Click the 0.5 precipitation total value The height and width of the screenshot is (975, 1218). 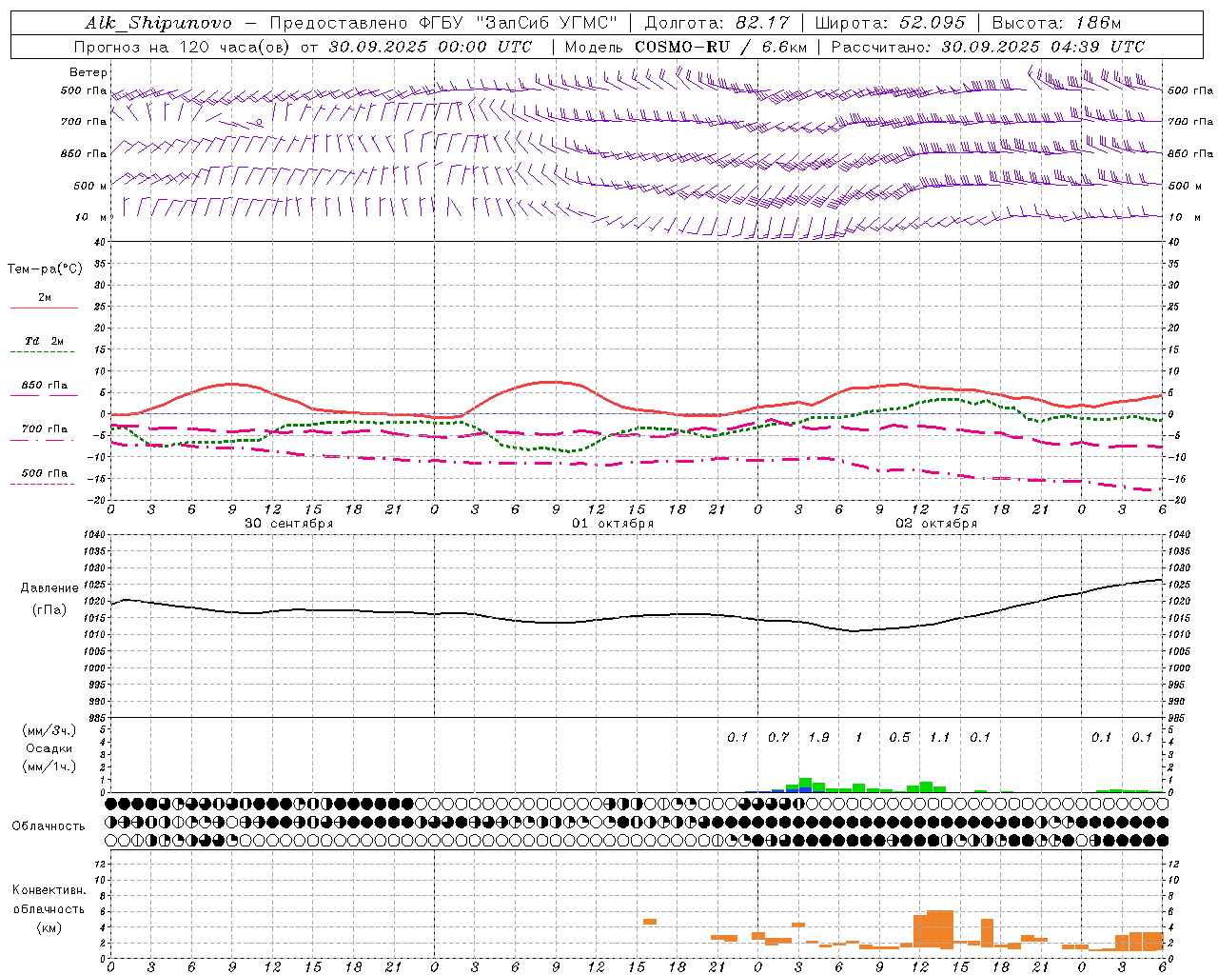pos(899,737)
